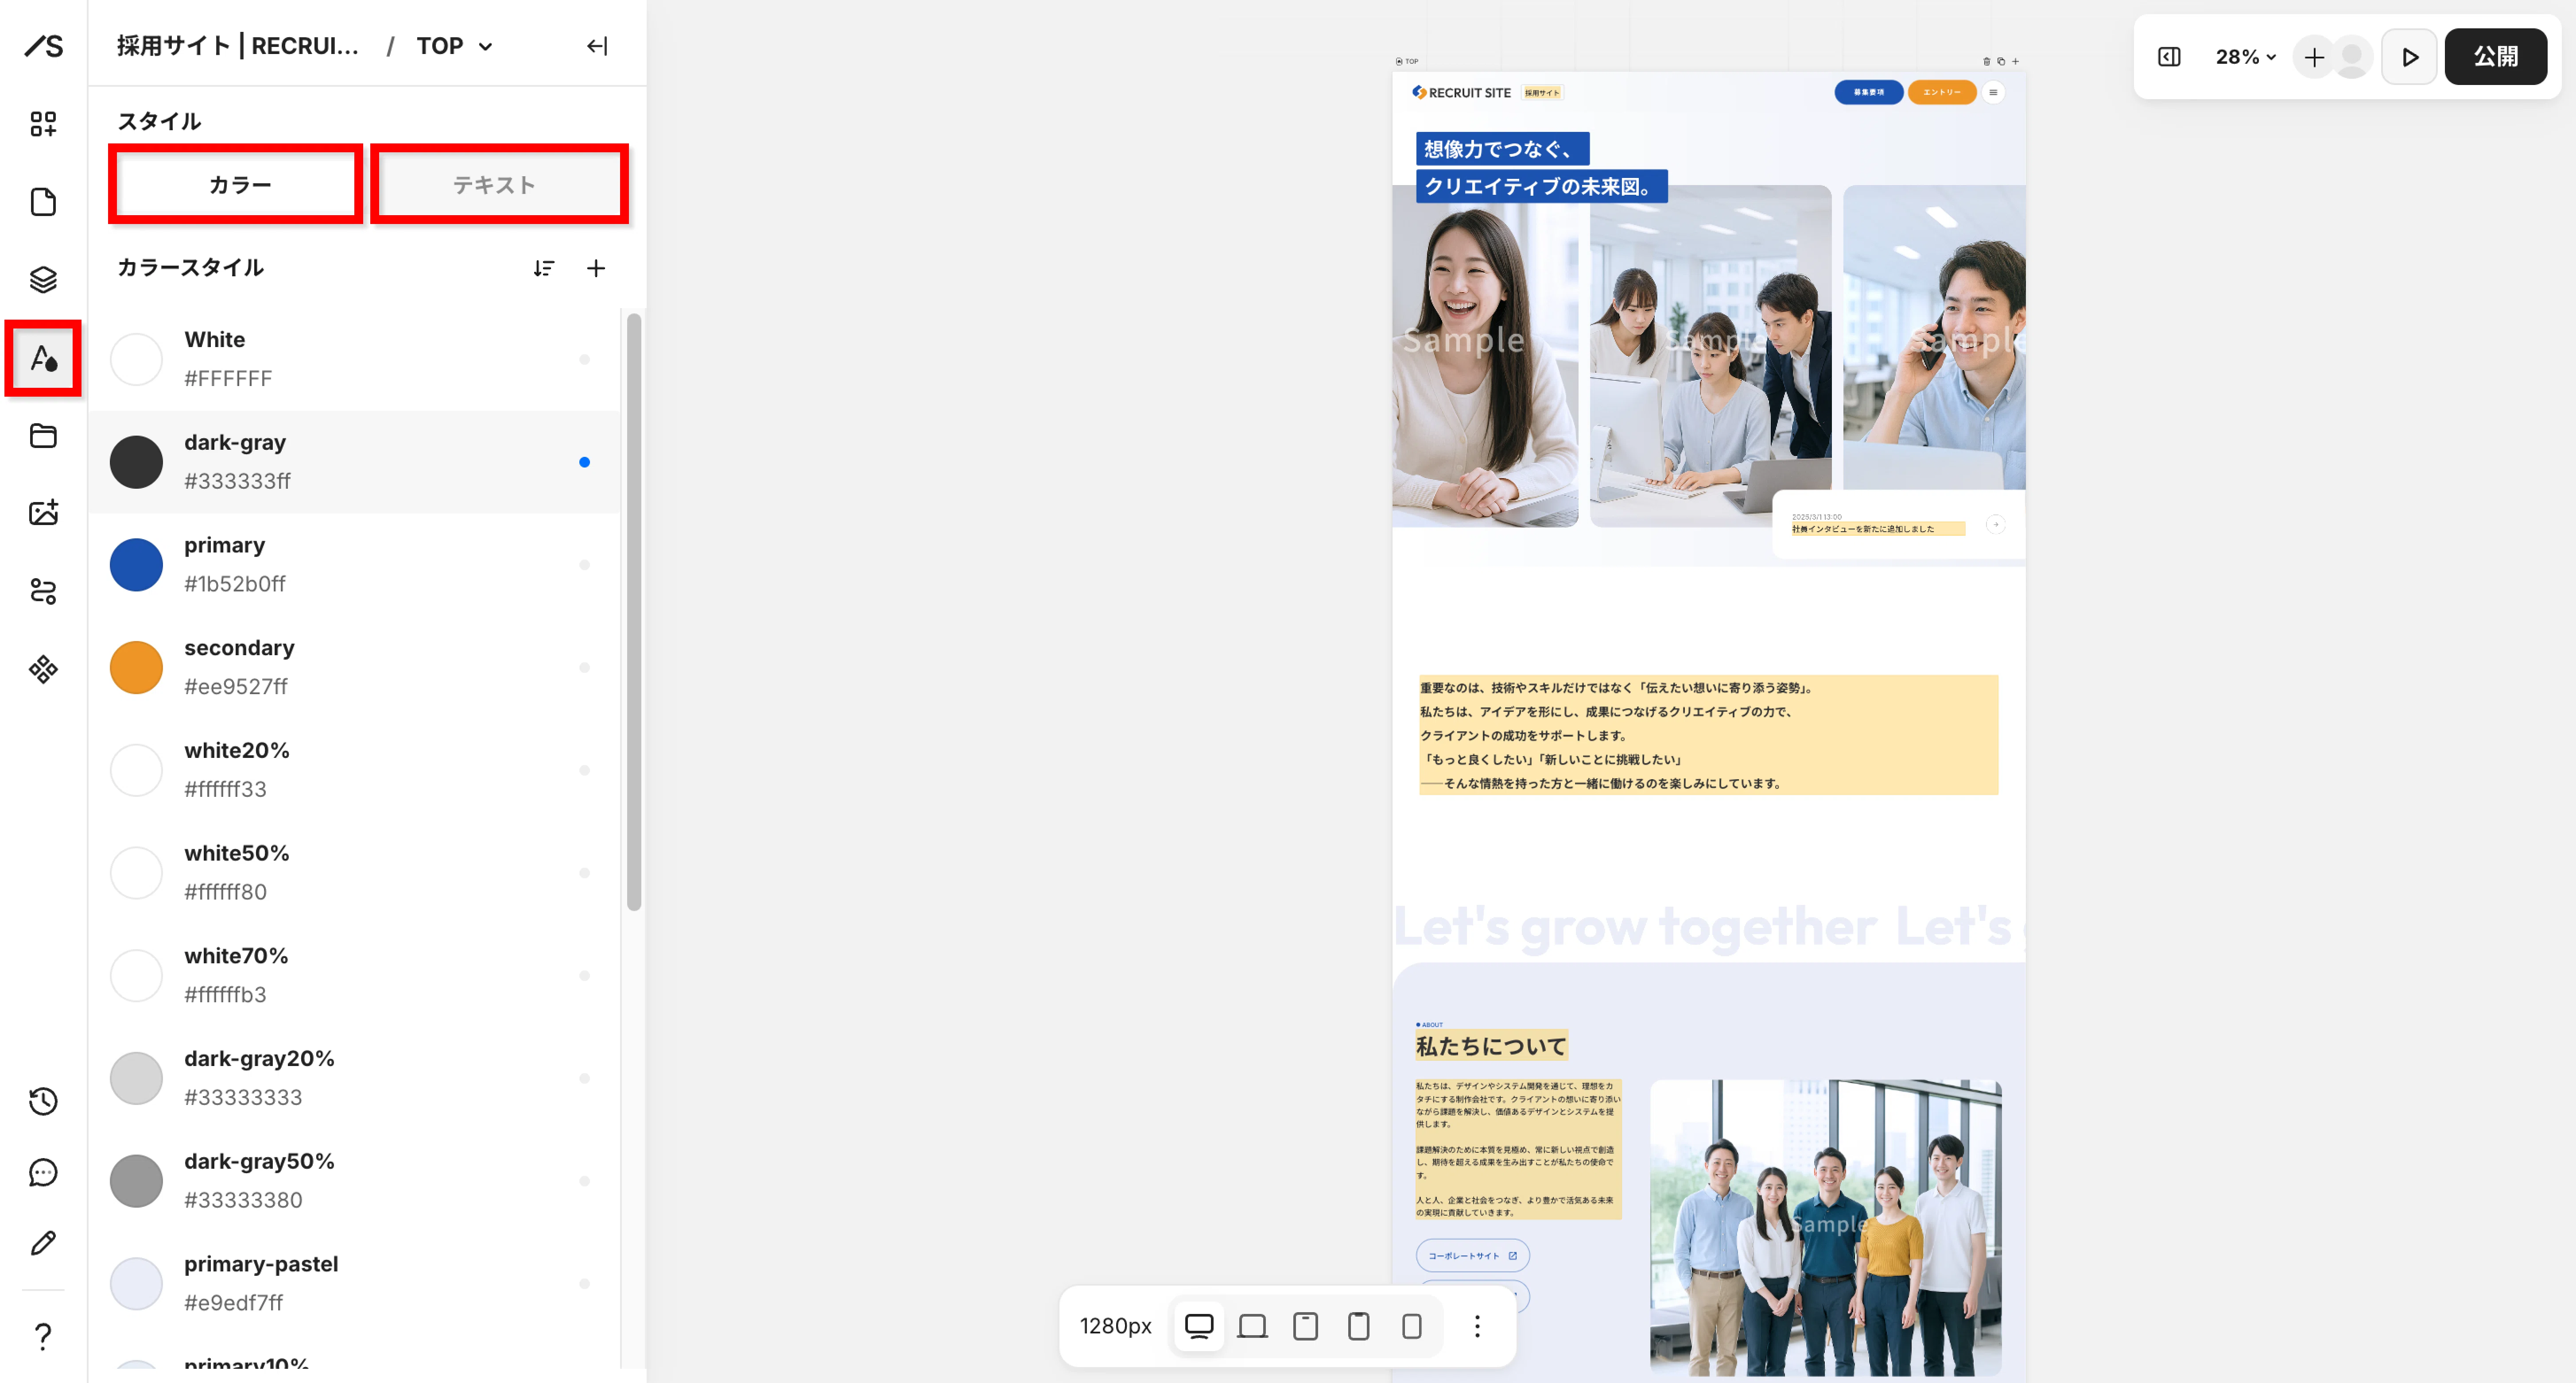The height and width of the screenshot is (1383, 2576).
Task: Select the White color swatch
Action: (136, 360)
